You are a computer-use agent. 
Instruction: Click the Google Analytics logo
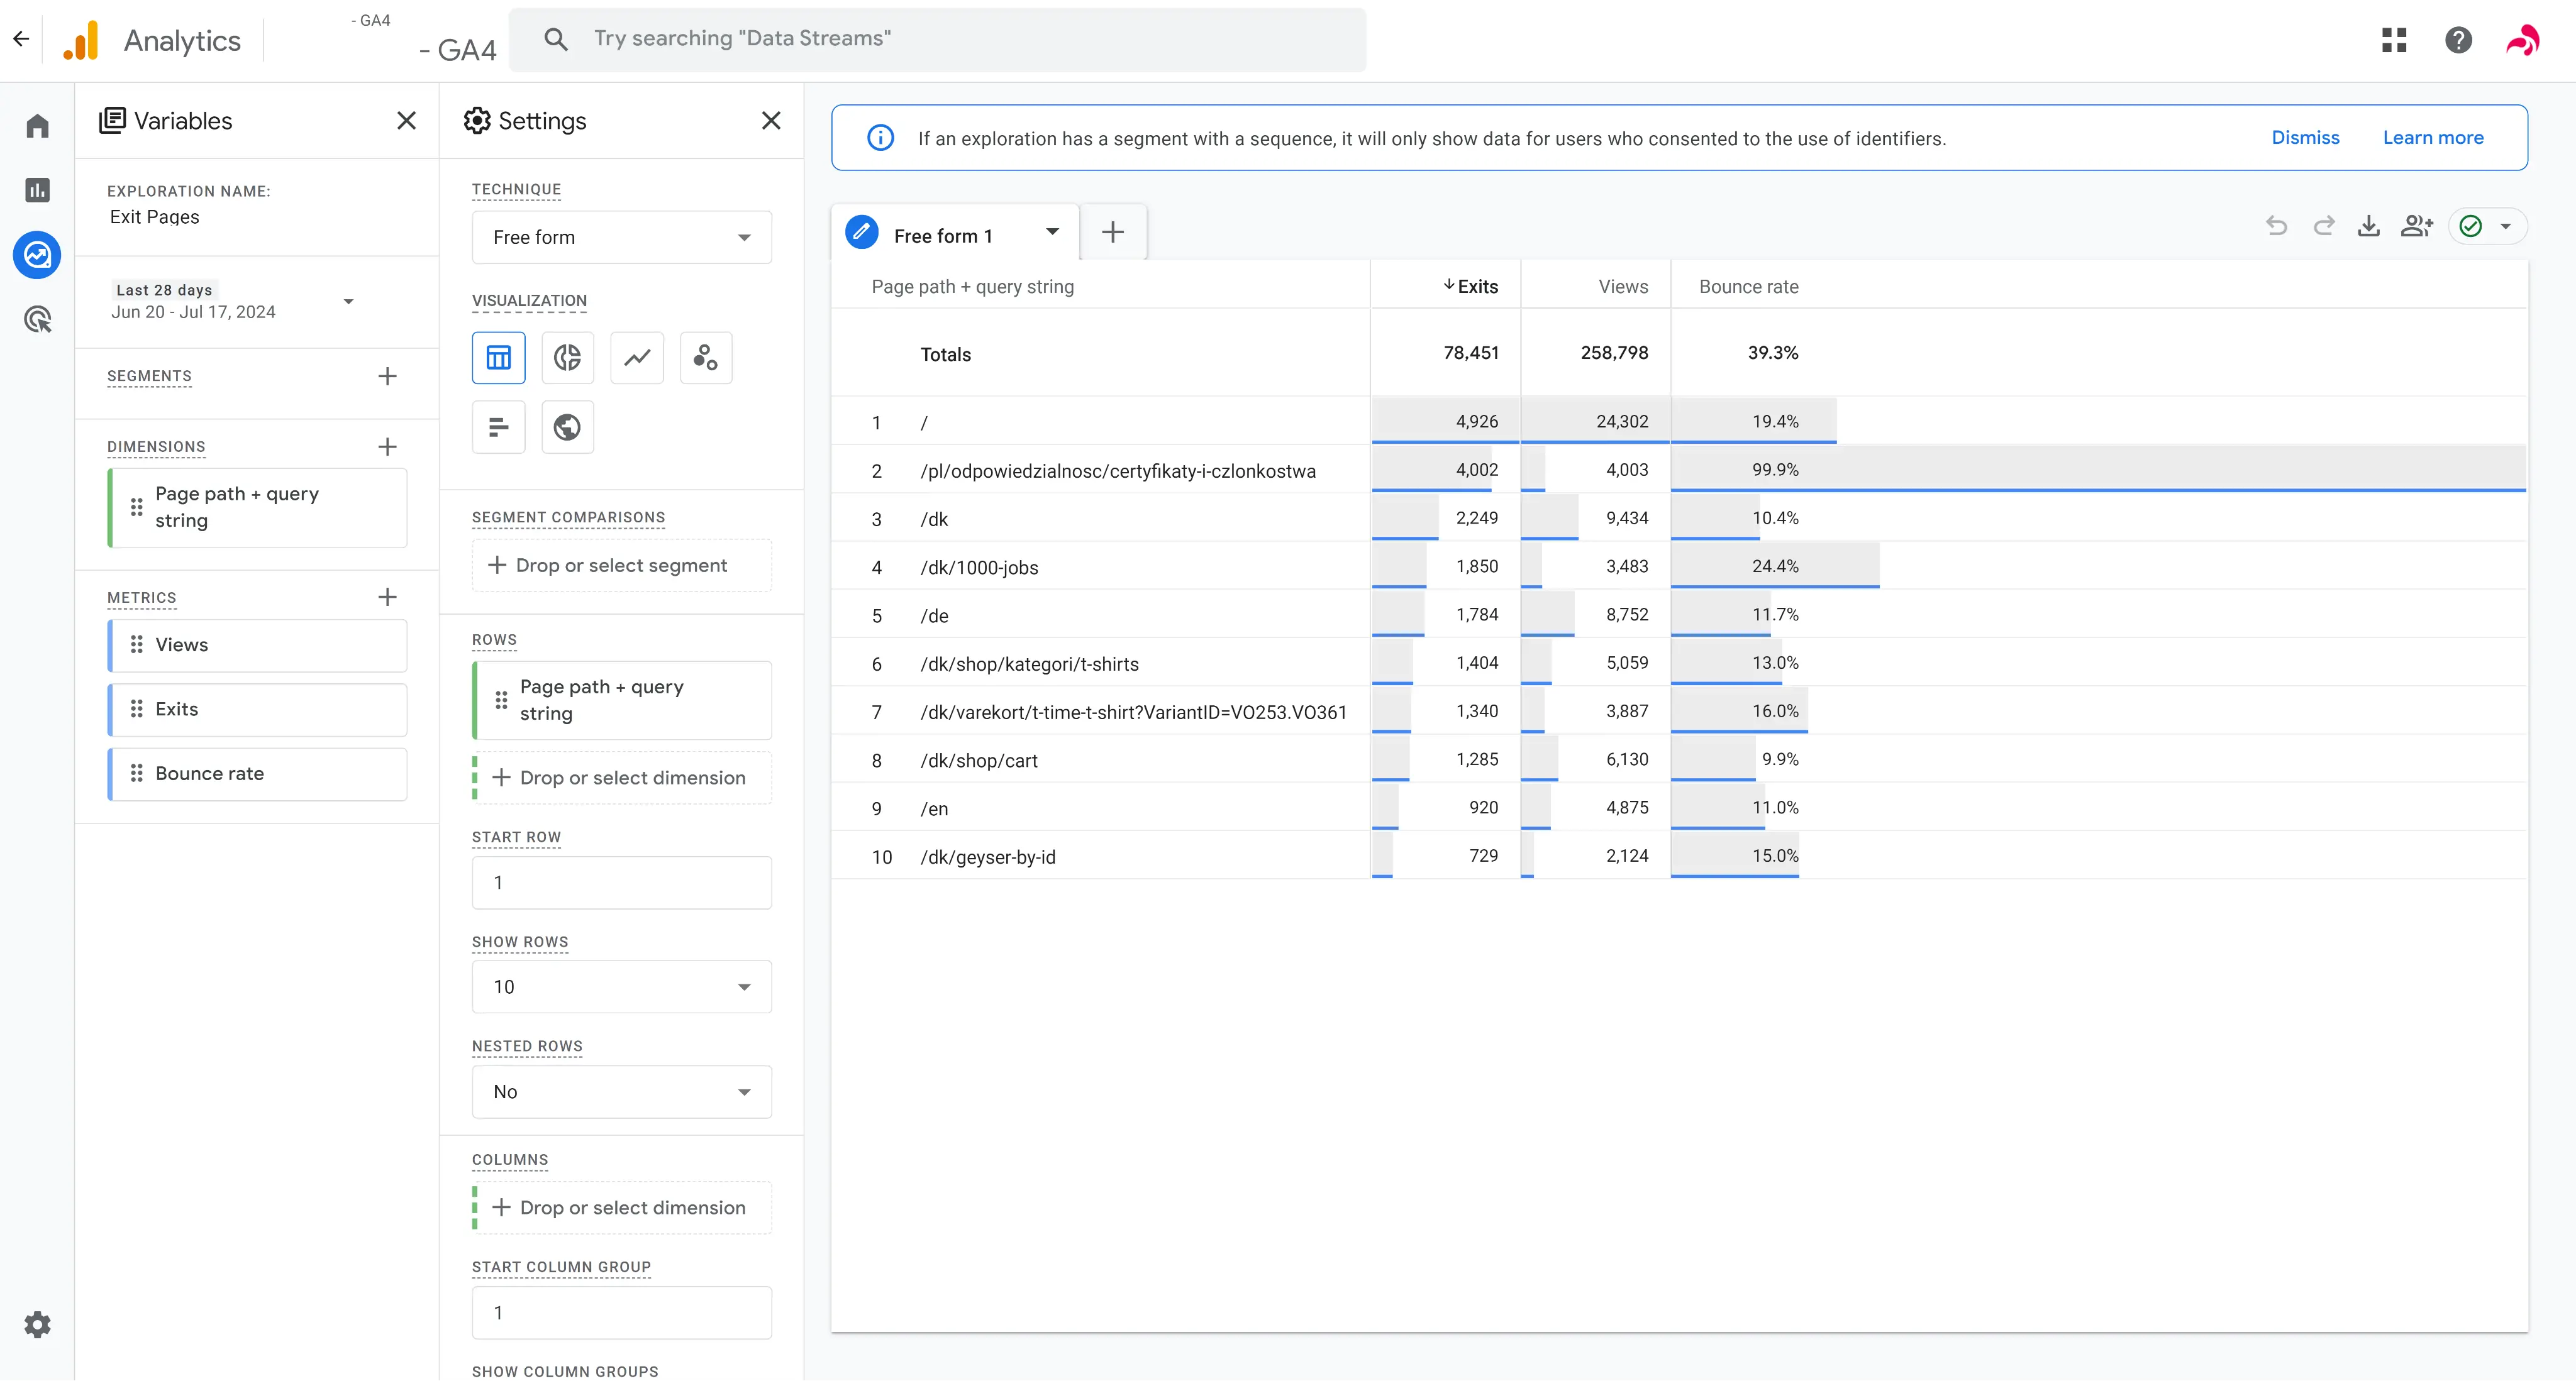click(81, 40)
